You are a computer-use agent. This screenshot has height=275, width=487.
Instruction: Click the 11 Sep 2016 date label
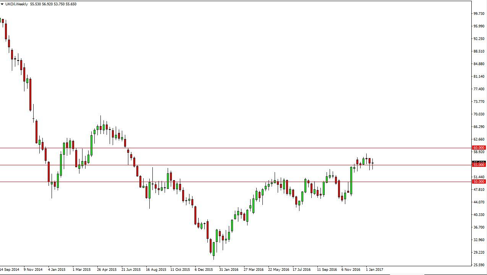327,270
